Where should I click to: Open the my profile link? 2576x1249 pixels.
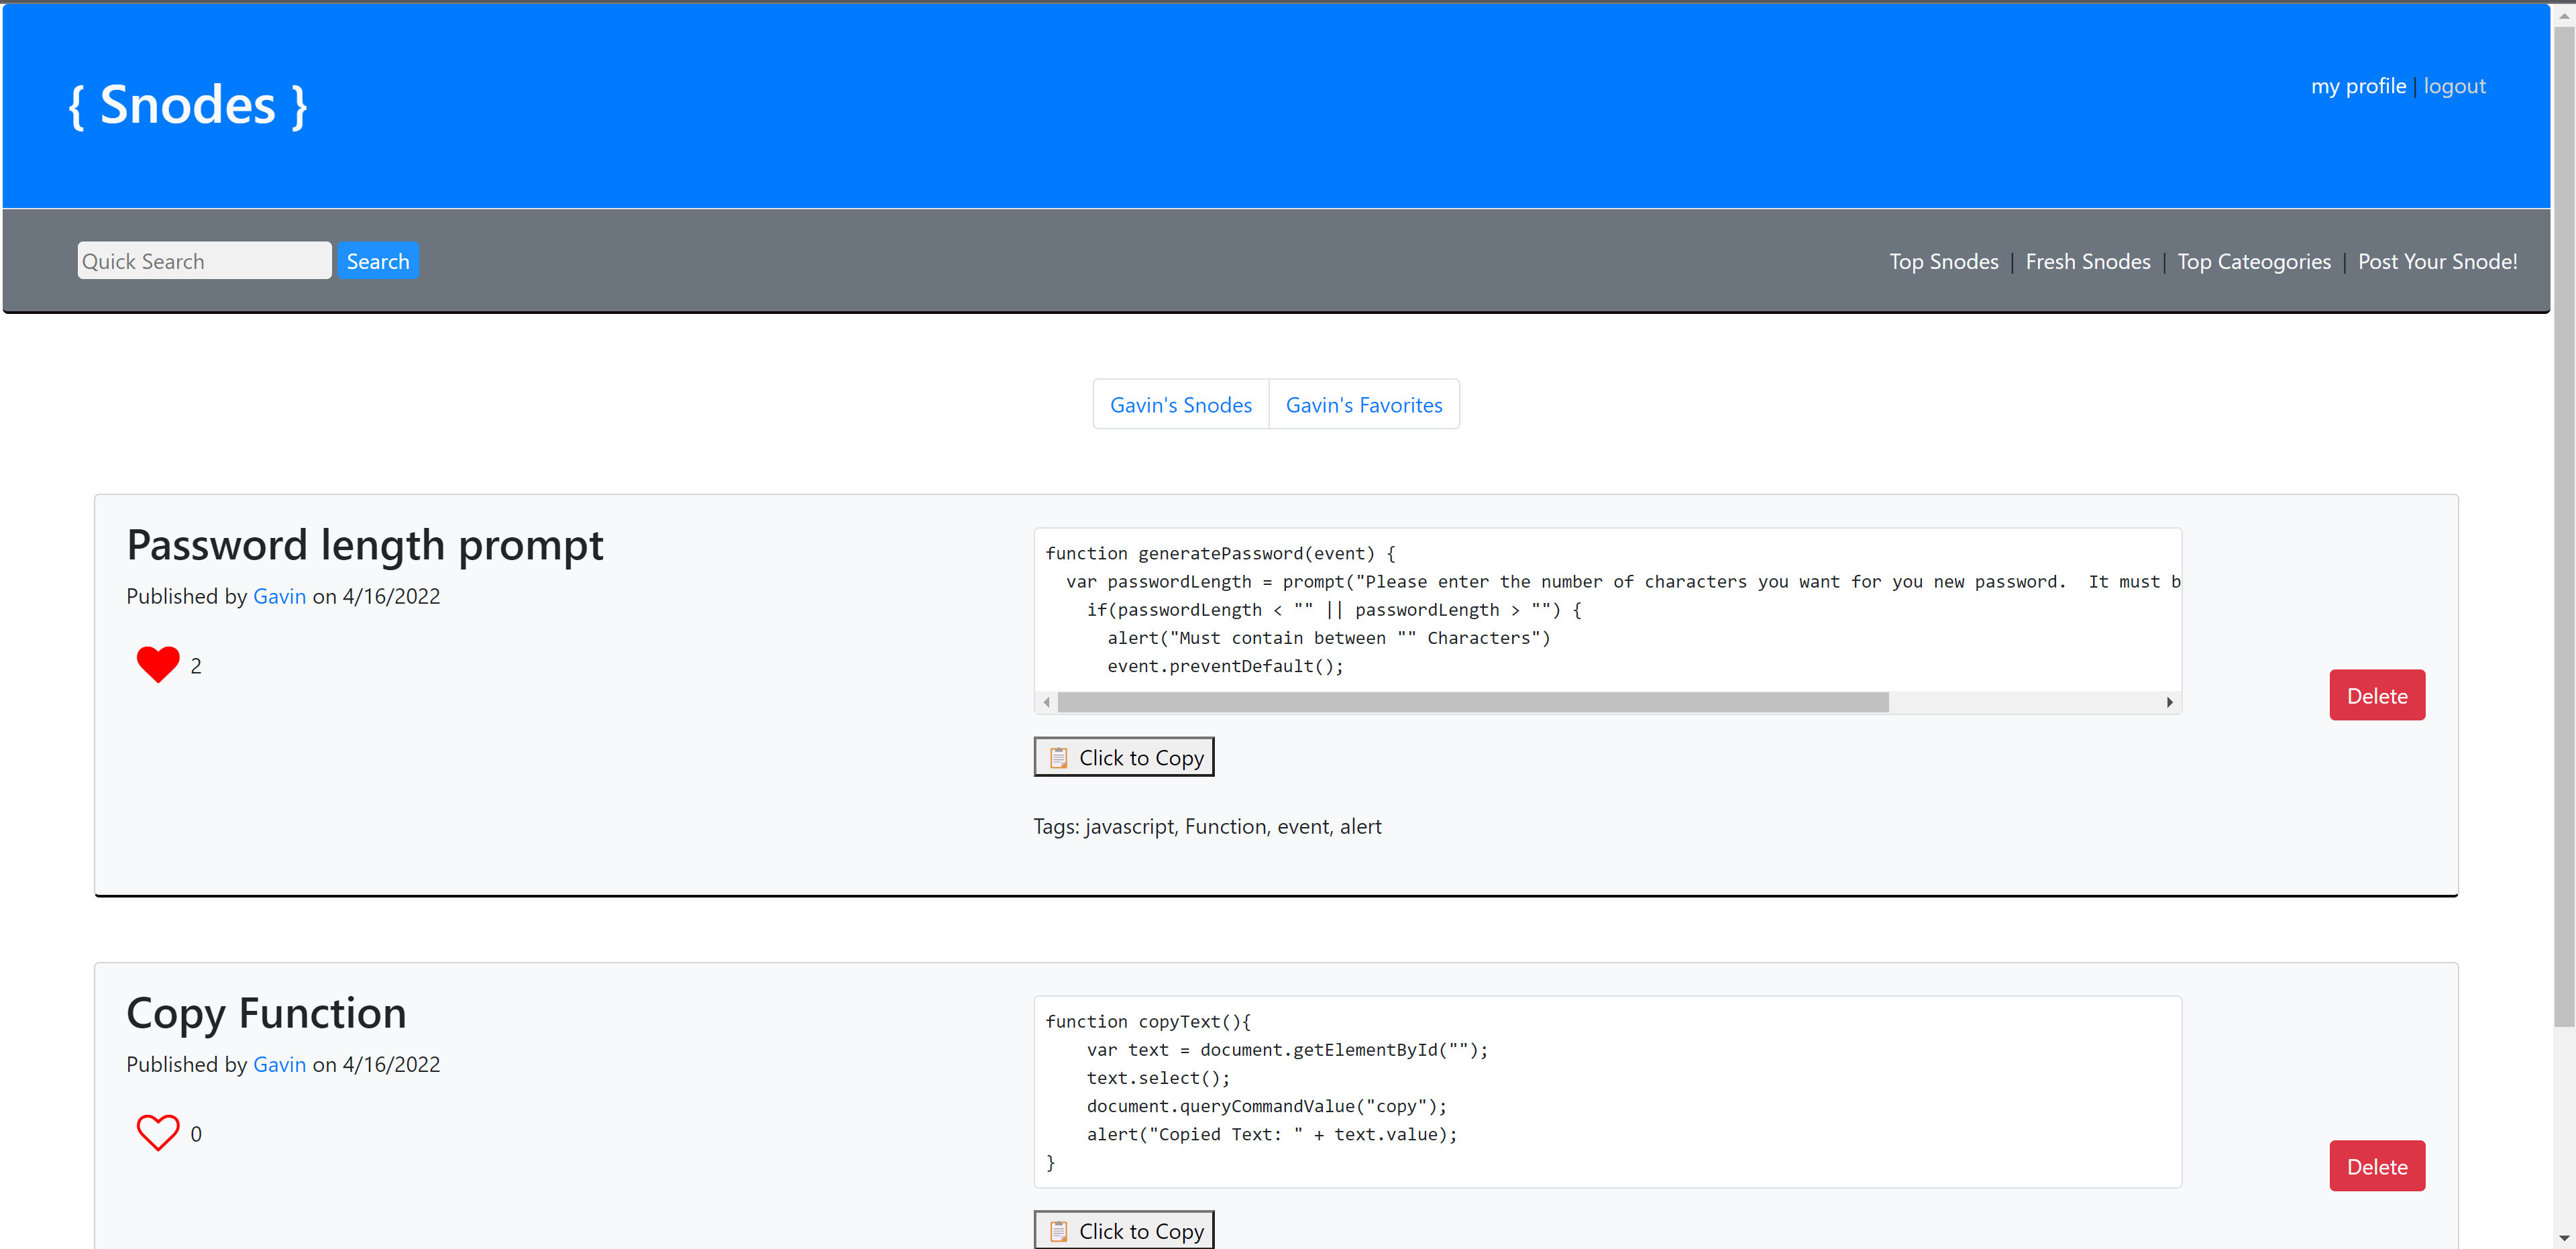point(2358,86)
